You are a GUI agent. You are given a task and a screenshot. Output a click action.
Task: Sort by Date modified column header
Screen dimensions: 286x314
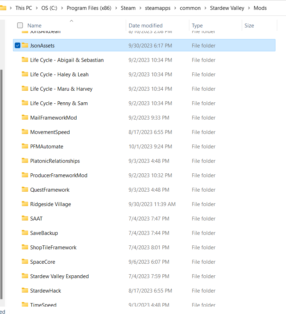pos(145,26)
